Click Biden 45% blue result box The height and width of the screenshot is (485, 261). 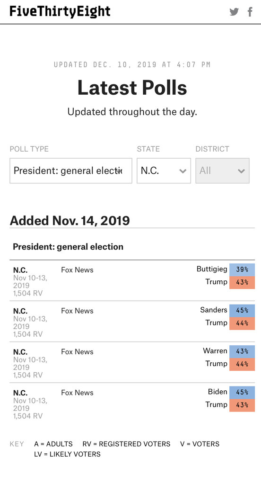click(242, 392)
